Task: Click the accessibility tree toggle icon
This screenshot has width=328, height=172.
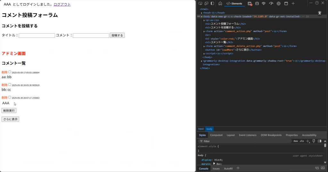Action: 320,13
